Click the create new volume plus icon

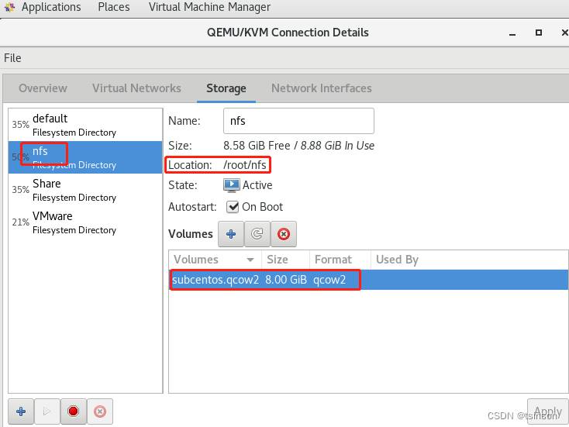(x=231, y=233)
